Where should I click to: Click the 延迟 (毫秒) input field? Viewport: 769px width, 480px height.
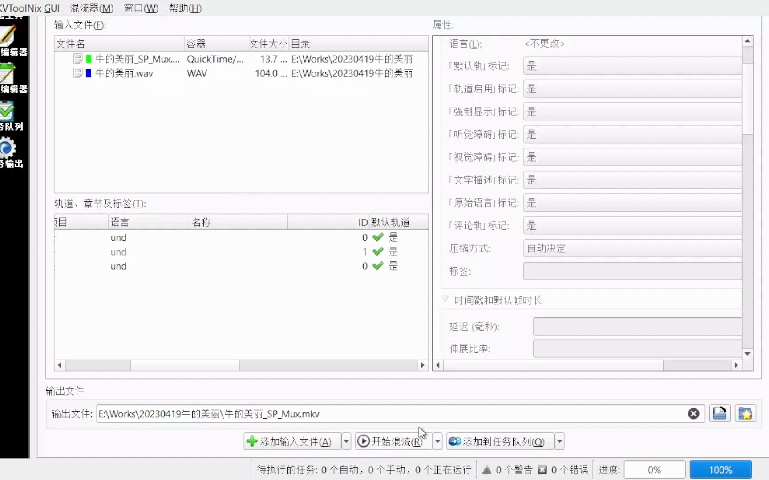637,326
